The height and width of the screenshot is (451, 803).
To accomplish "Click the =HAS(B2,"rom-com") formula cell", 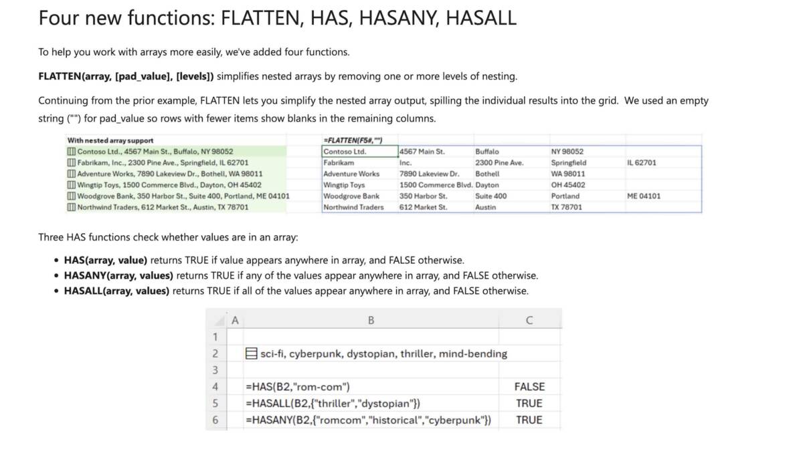I will pos(371,386).
